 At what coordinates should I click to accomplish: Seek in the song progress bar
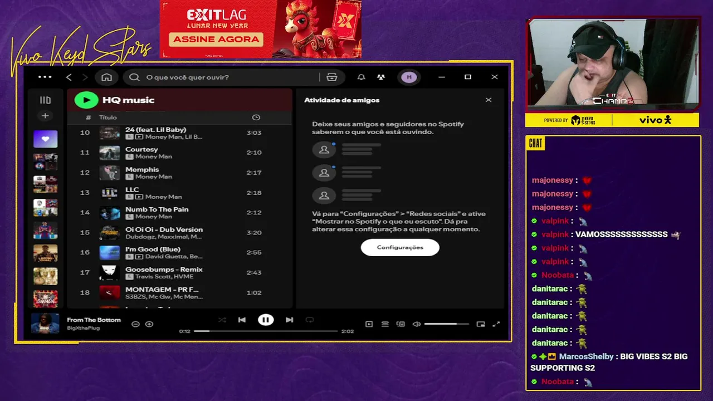(266, 331)
